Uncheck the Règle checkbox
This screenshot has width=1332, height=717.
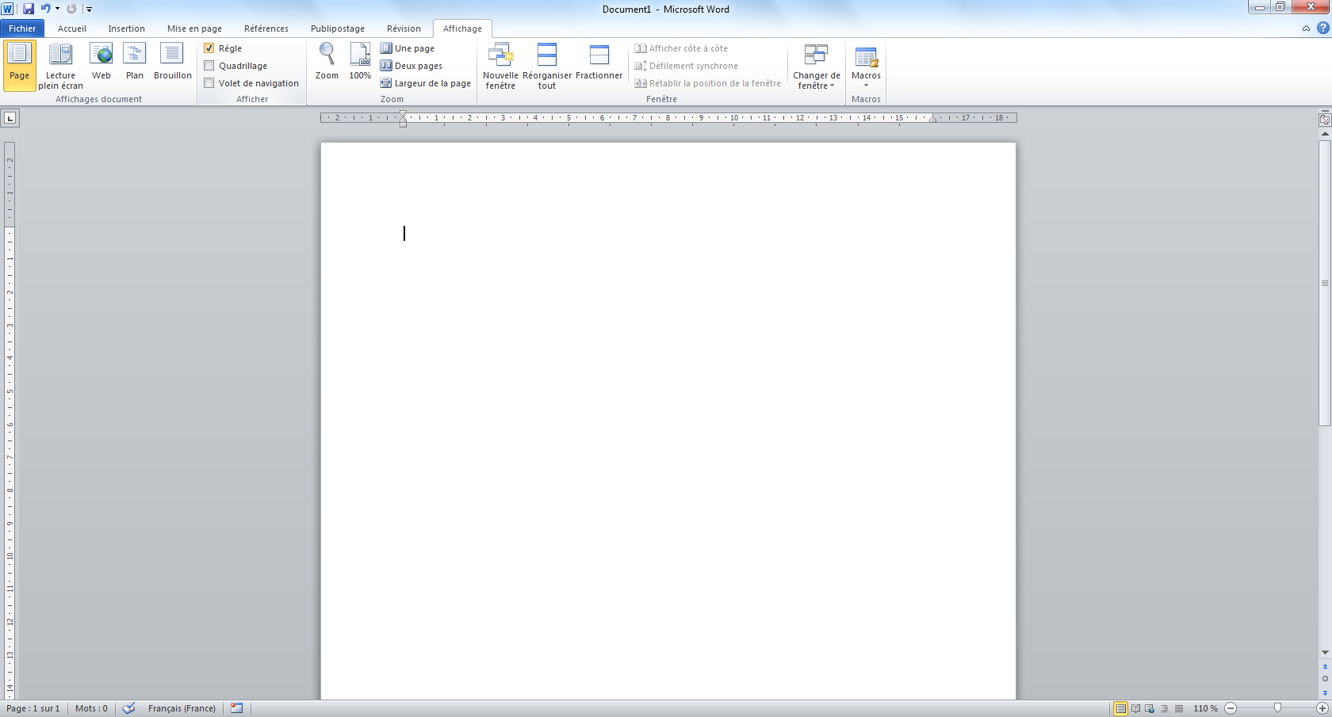[209, 48]
